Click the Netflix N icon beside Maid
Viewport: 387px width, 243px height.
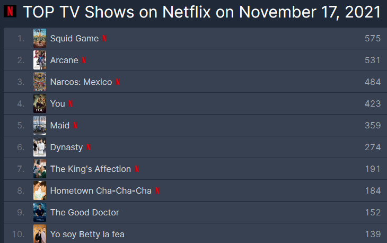point(75,125)
